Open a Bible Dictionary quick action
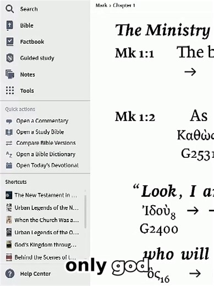214x286 pixels. pos(46,155)
